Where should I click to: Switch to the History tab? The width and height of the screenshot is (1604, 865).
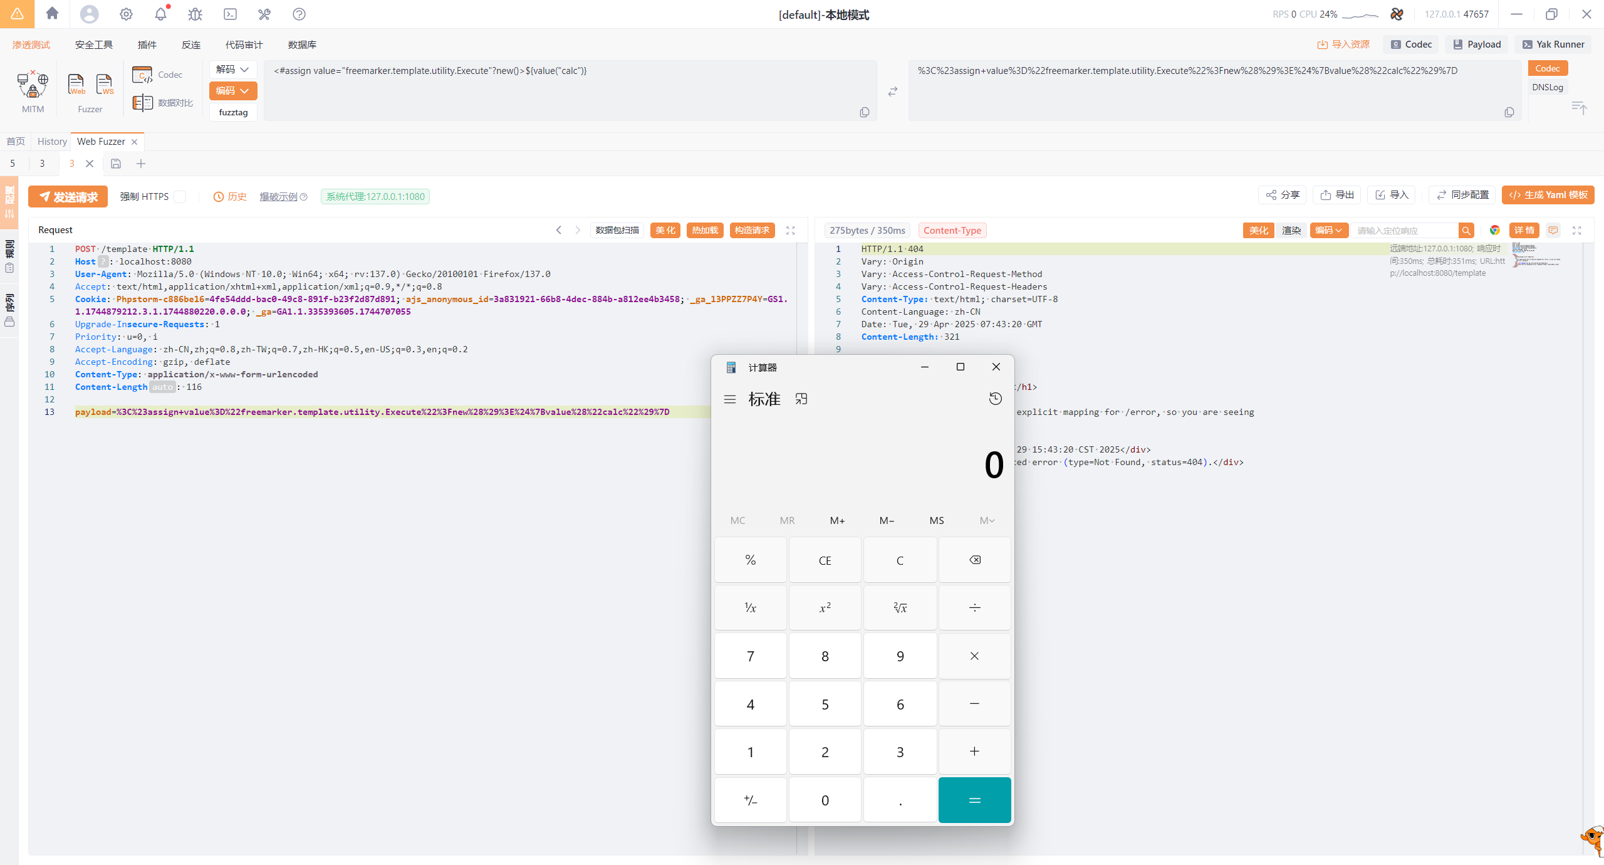52,142
